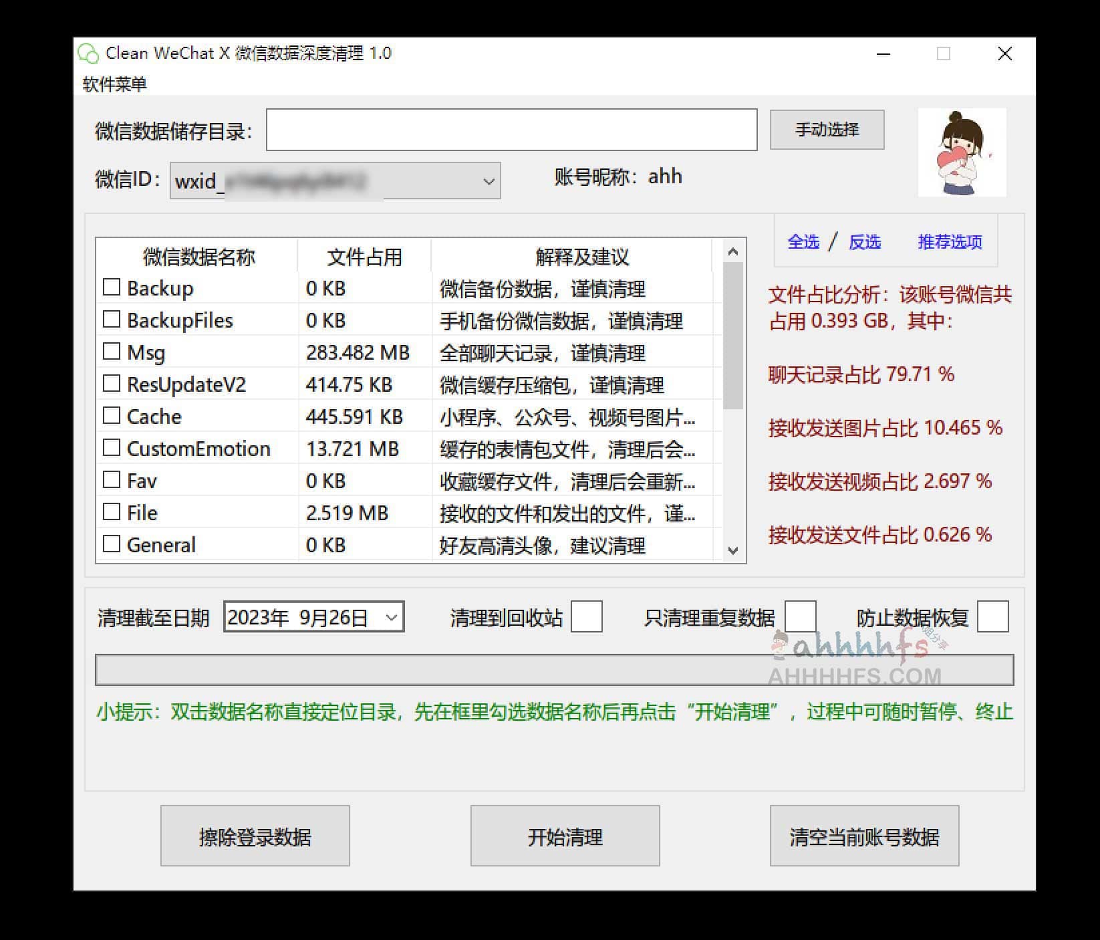The height and width of the screenshot is (940, 1100).
Task: Check the Msg chat records checkbox
Action: pos(111,351)
